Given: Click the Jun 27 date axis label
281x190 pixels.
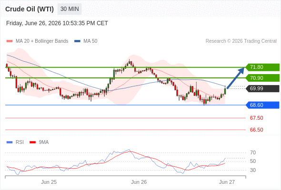Looking at the screenshot, I should [227, 182].
